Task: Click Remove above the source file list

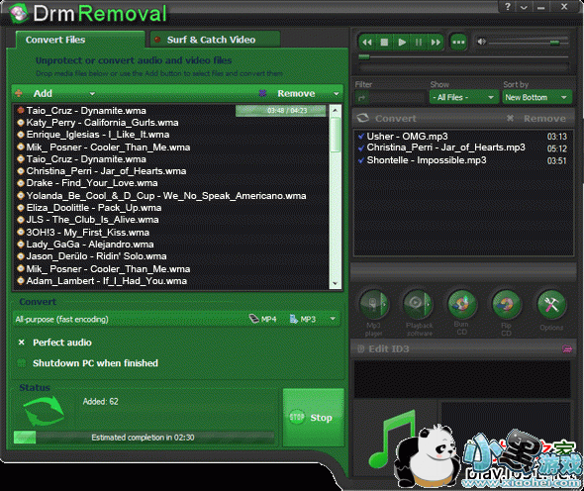Action: (296, 93)
